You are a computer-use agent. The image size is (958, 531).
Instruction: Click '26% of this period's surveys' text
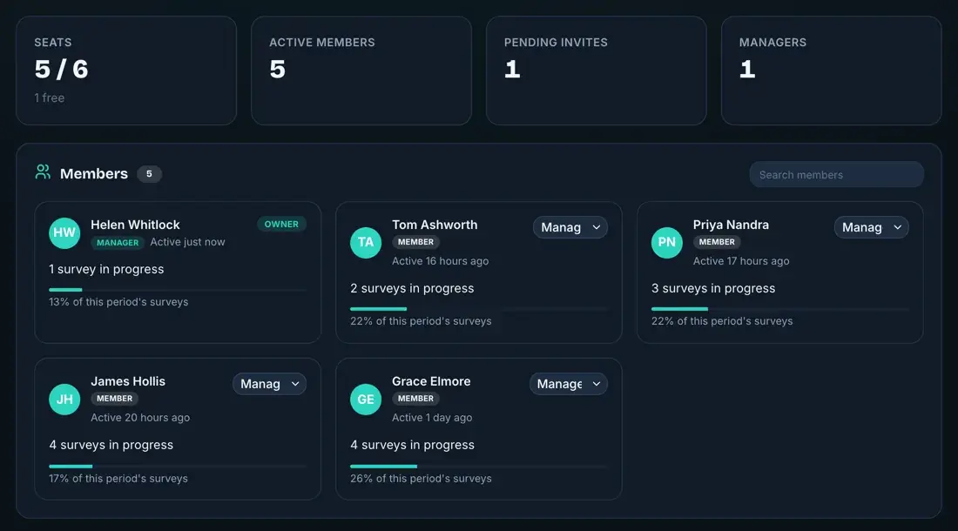tap(421, 479)
